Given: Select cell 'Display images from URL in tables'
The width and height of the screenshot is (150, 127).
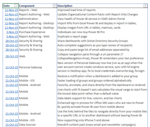Looking at the screenshot, I should tap(102, 28).
